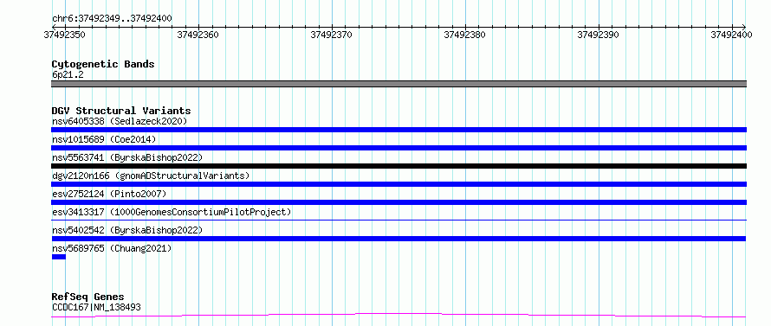Open variant nsv5563741 (ByrskaBishop2022) label

point(127,157)
